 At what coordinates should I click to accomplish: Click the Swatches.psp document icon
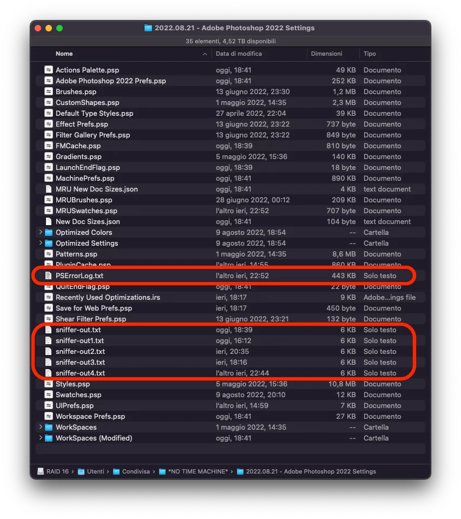click(49, 395)
